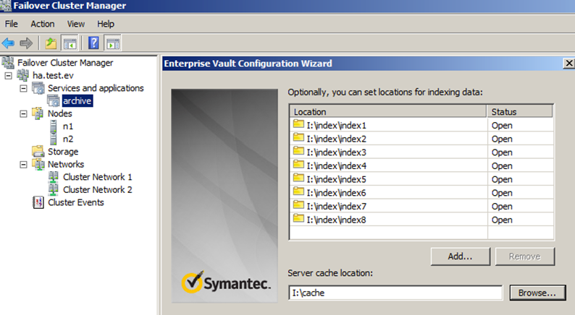575x315 pixels.
Task: Click the Open status for index8
Action: click(502, 220)
